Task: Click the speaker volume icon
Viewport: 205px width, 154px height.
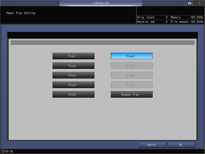Action: click(190, 3)
